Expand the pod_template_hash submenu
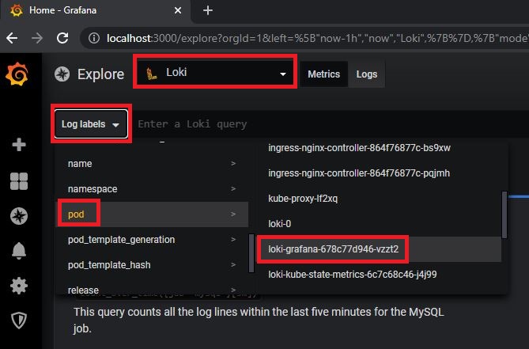The image size is (529, 349). (152, 264)
